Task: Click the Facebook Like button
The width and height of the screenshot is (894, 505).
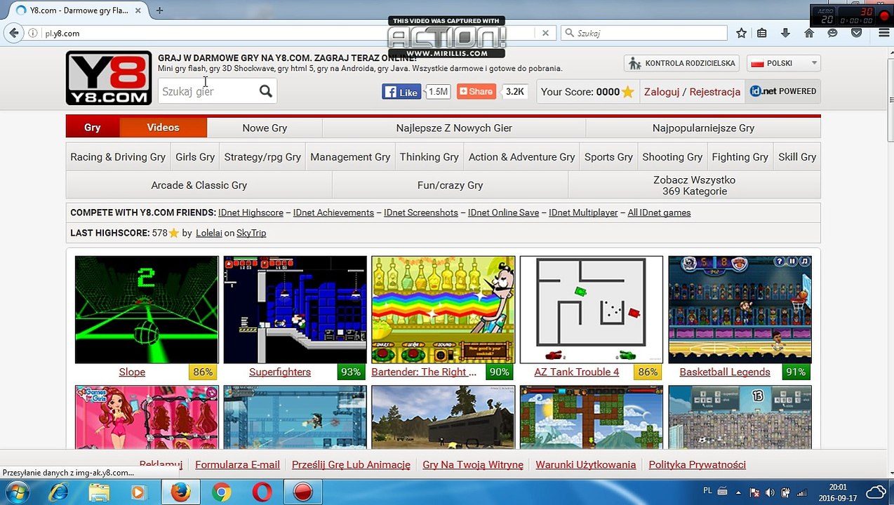Action: 401,92
